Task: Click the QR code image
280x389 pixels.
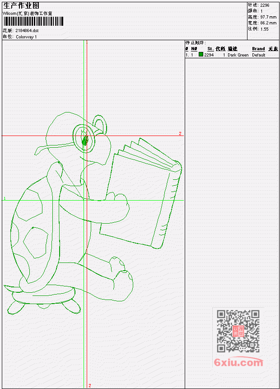Action: point(238,331)
